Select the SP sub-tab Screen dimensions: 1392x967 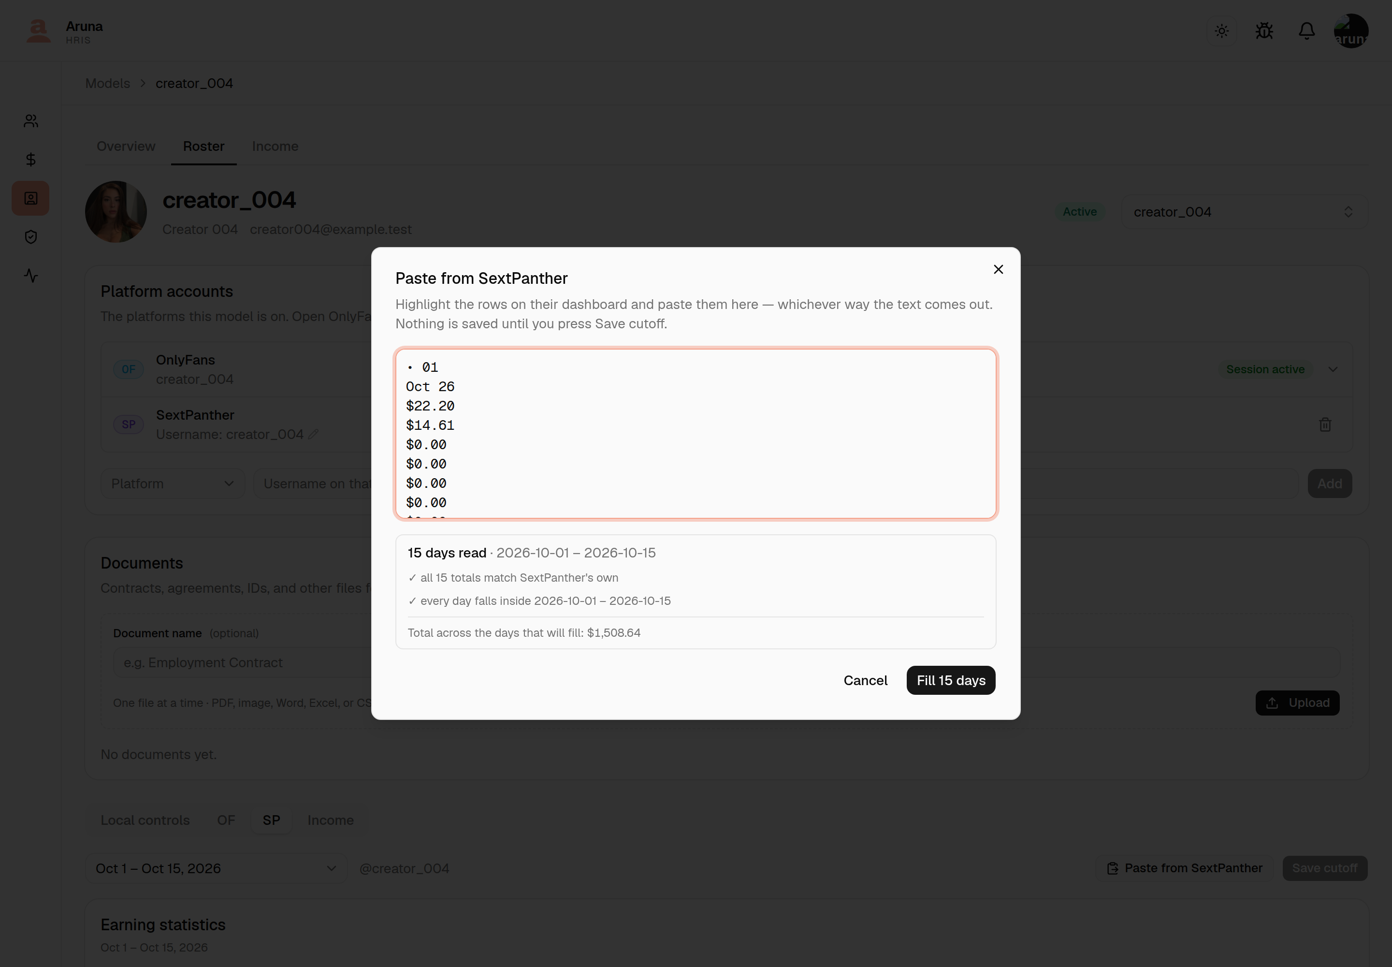pos(271,820)
